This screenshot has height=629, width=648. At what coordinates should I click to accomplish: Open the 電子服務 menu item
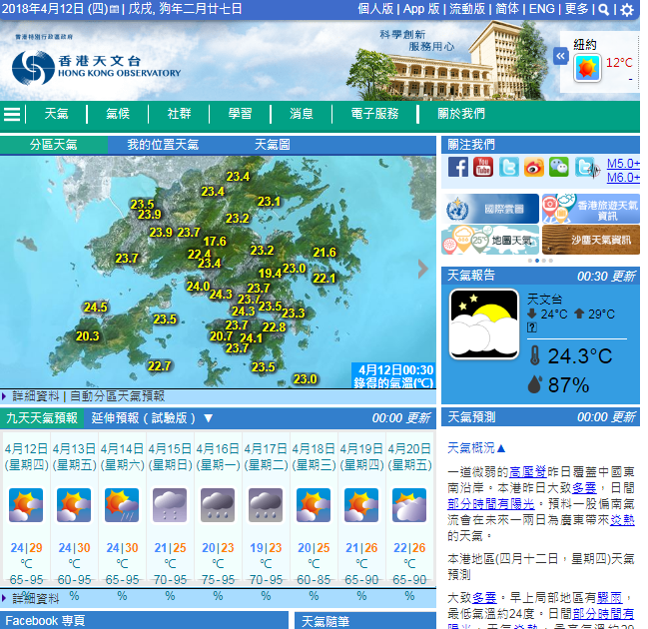click(x=374, y=114)
